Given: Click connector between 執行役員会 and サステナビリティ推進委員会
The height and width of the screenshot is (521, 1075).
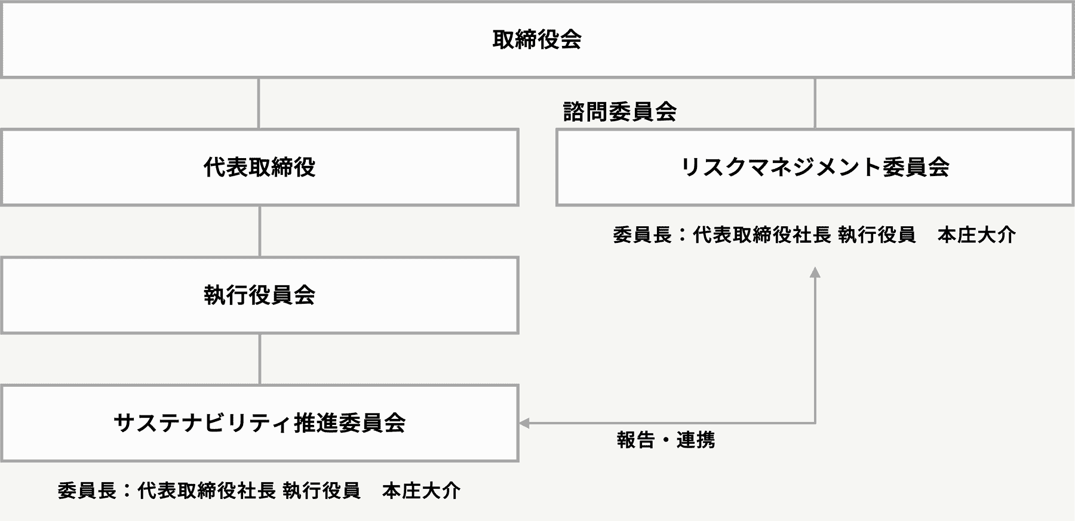Looking at the screenshot, I should [x=260, y=359].
